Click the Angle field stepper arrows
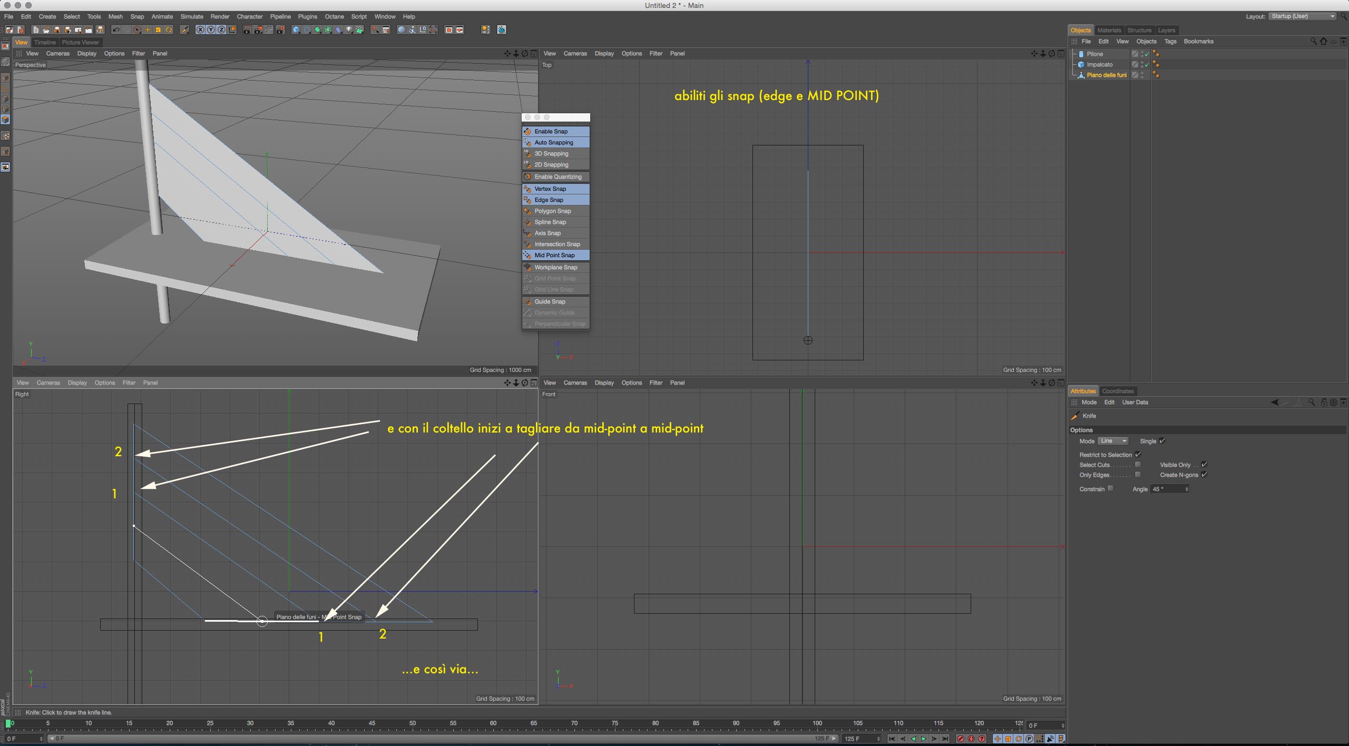Image resolution: width=1349 pixels, height=746 pixels. (1186, 489)
